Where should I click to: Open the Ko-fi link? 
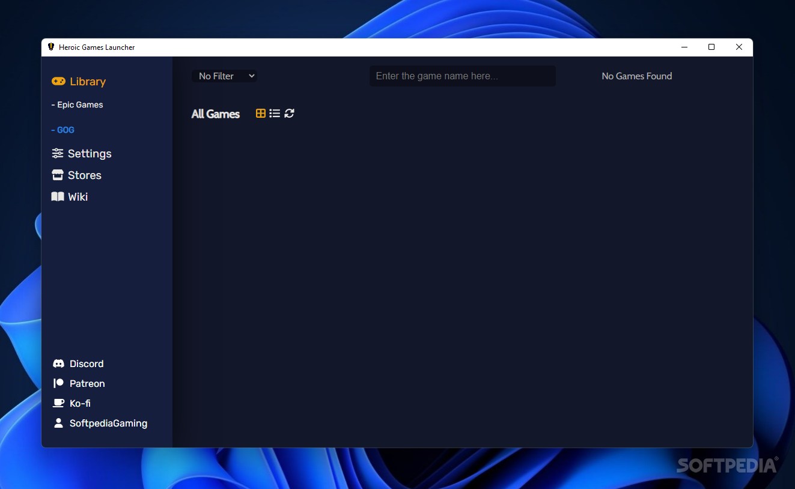point(80,404)
